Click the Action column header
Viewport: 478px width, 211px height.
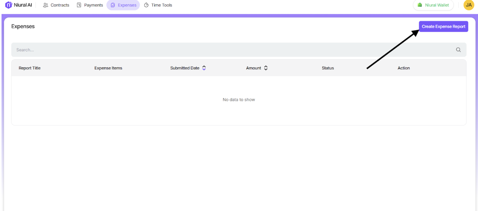click(x=404, y=68)
